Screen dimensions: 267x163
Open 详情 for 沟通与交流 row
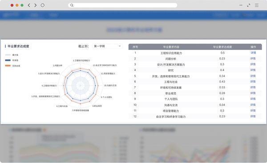point(253,105)
